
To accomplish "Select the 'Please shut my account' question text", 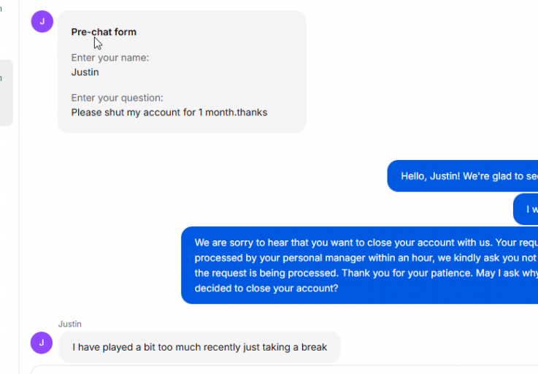I will pos(169,112).
